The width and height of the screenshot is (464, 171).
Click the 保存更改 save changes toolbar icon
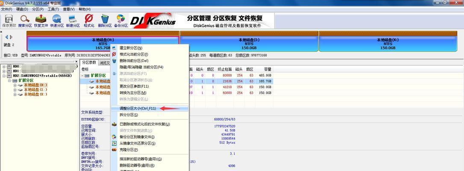pos(9,19)
